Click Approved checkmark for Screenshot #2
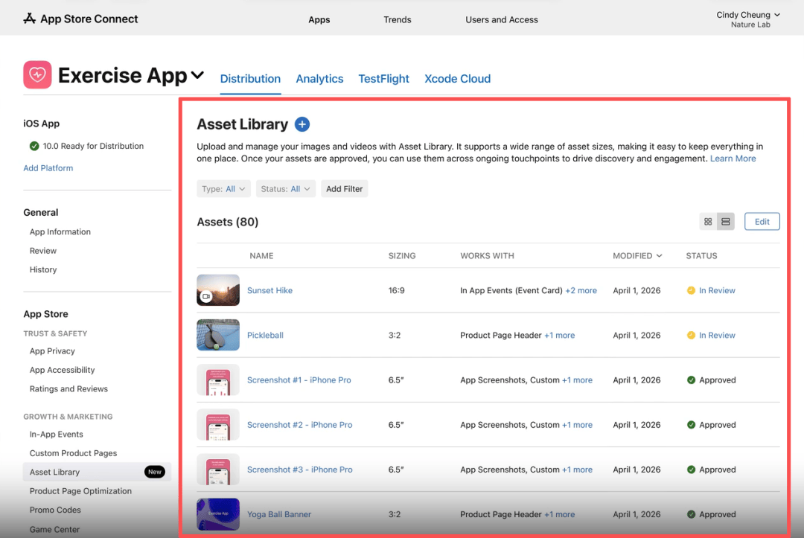The height and width of the screenshot is (538, 804). pyautogui.click(x=691, y=425)
